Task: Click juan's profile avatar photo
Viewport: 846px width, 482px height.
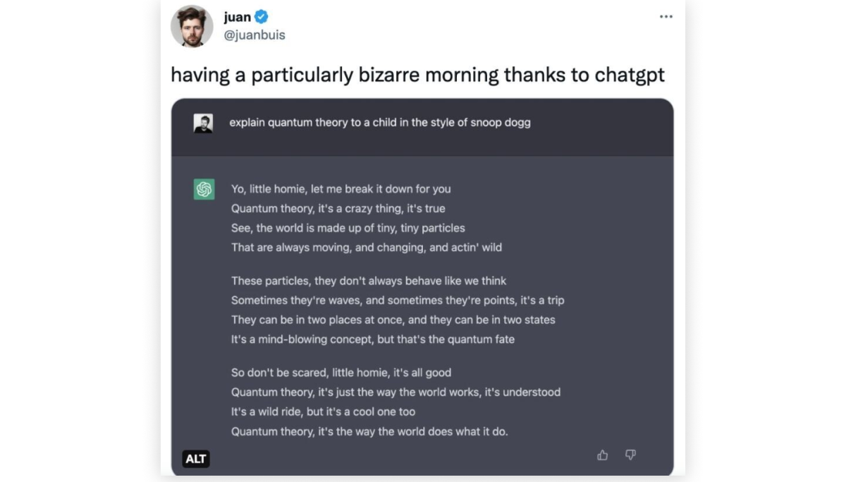Action: 192,26
